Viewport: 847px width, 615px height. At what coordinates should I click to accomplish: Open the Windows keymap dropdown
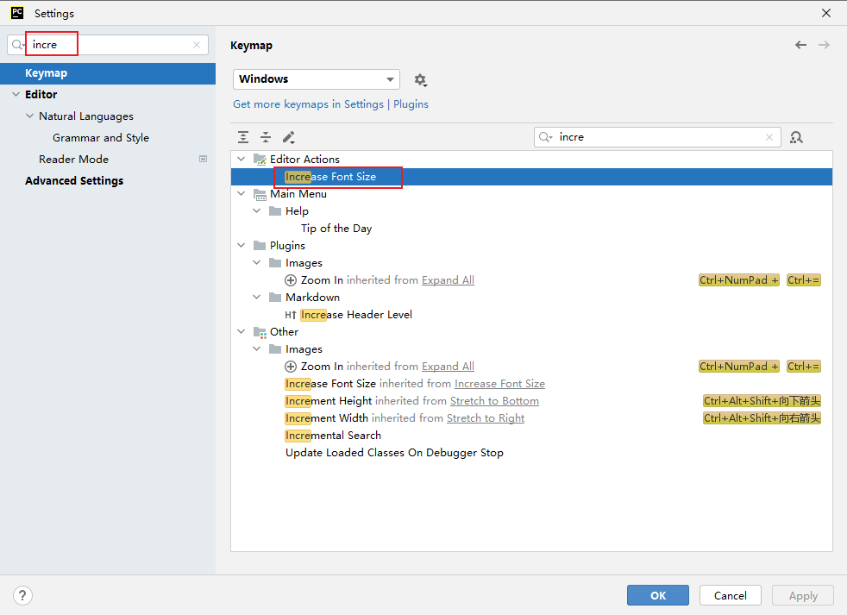coord(317,79)
